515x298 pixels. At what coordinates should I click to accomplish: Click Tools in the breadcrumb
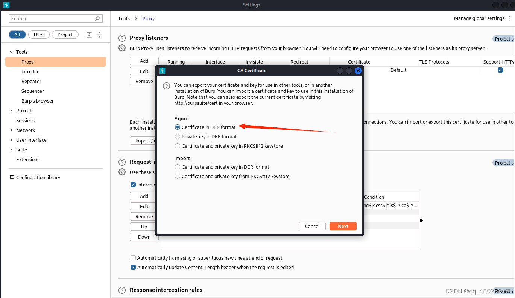click(x=124, y=18)
